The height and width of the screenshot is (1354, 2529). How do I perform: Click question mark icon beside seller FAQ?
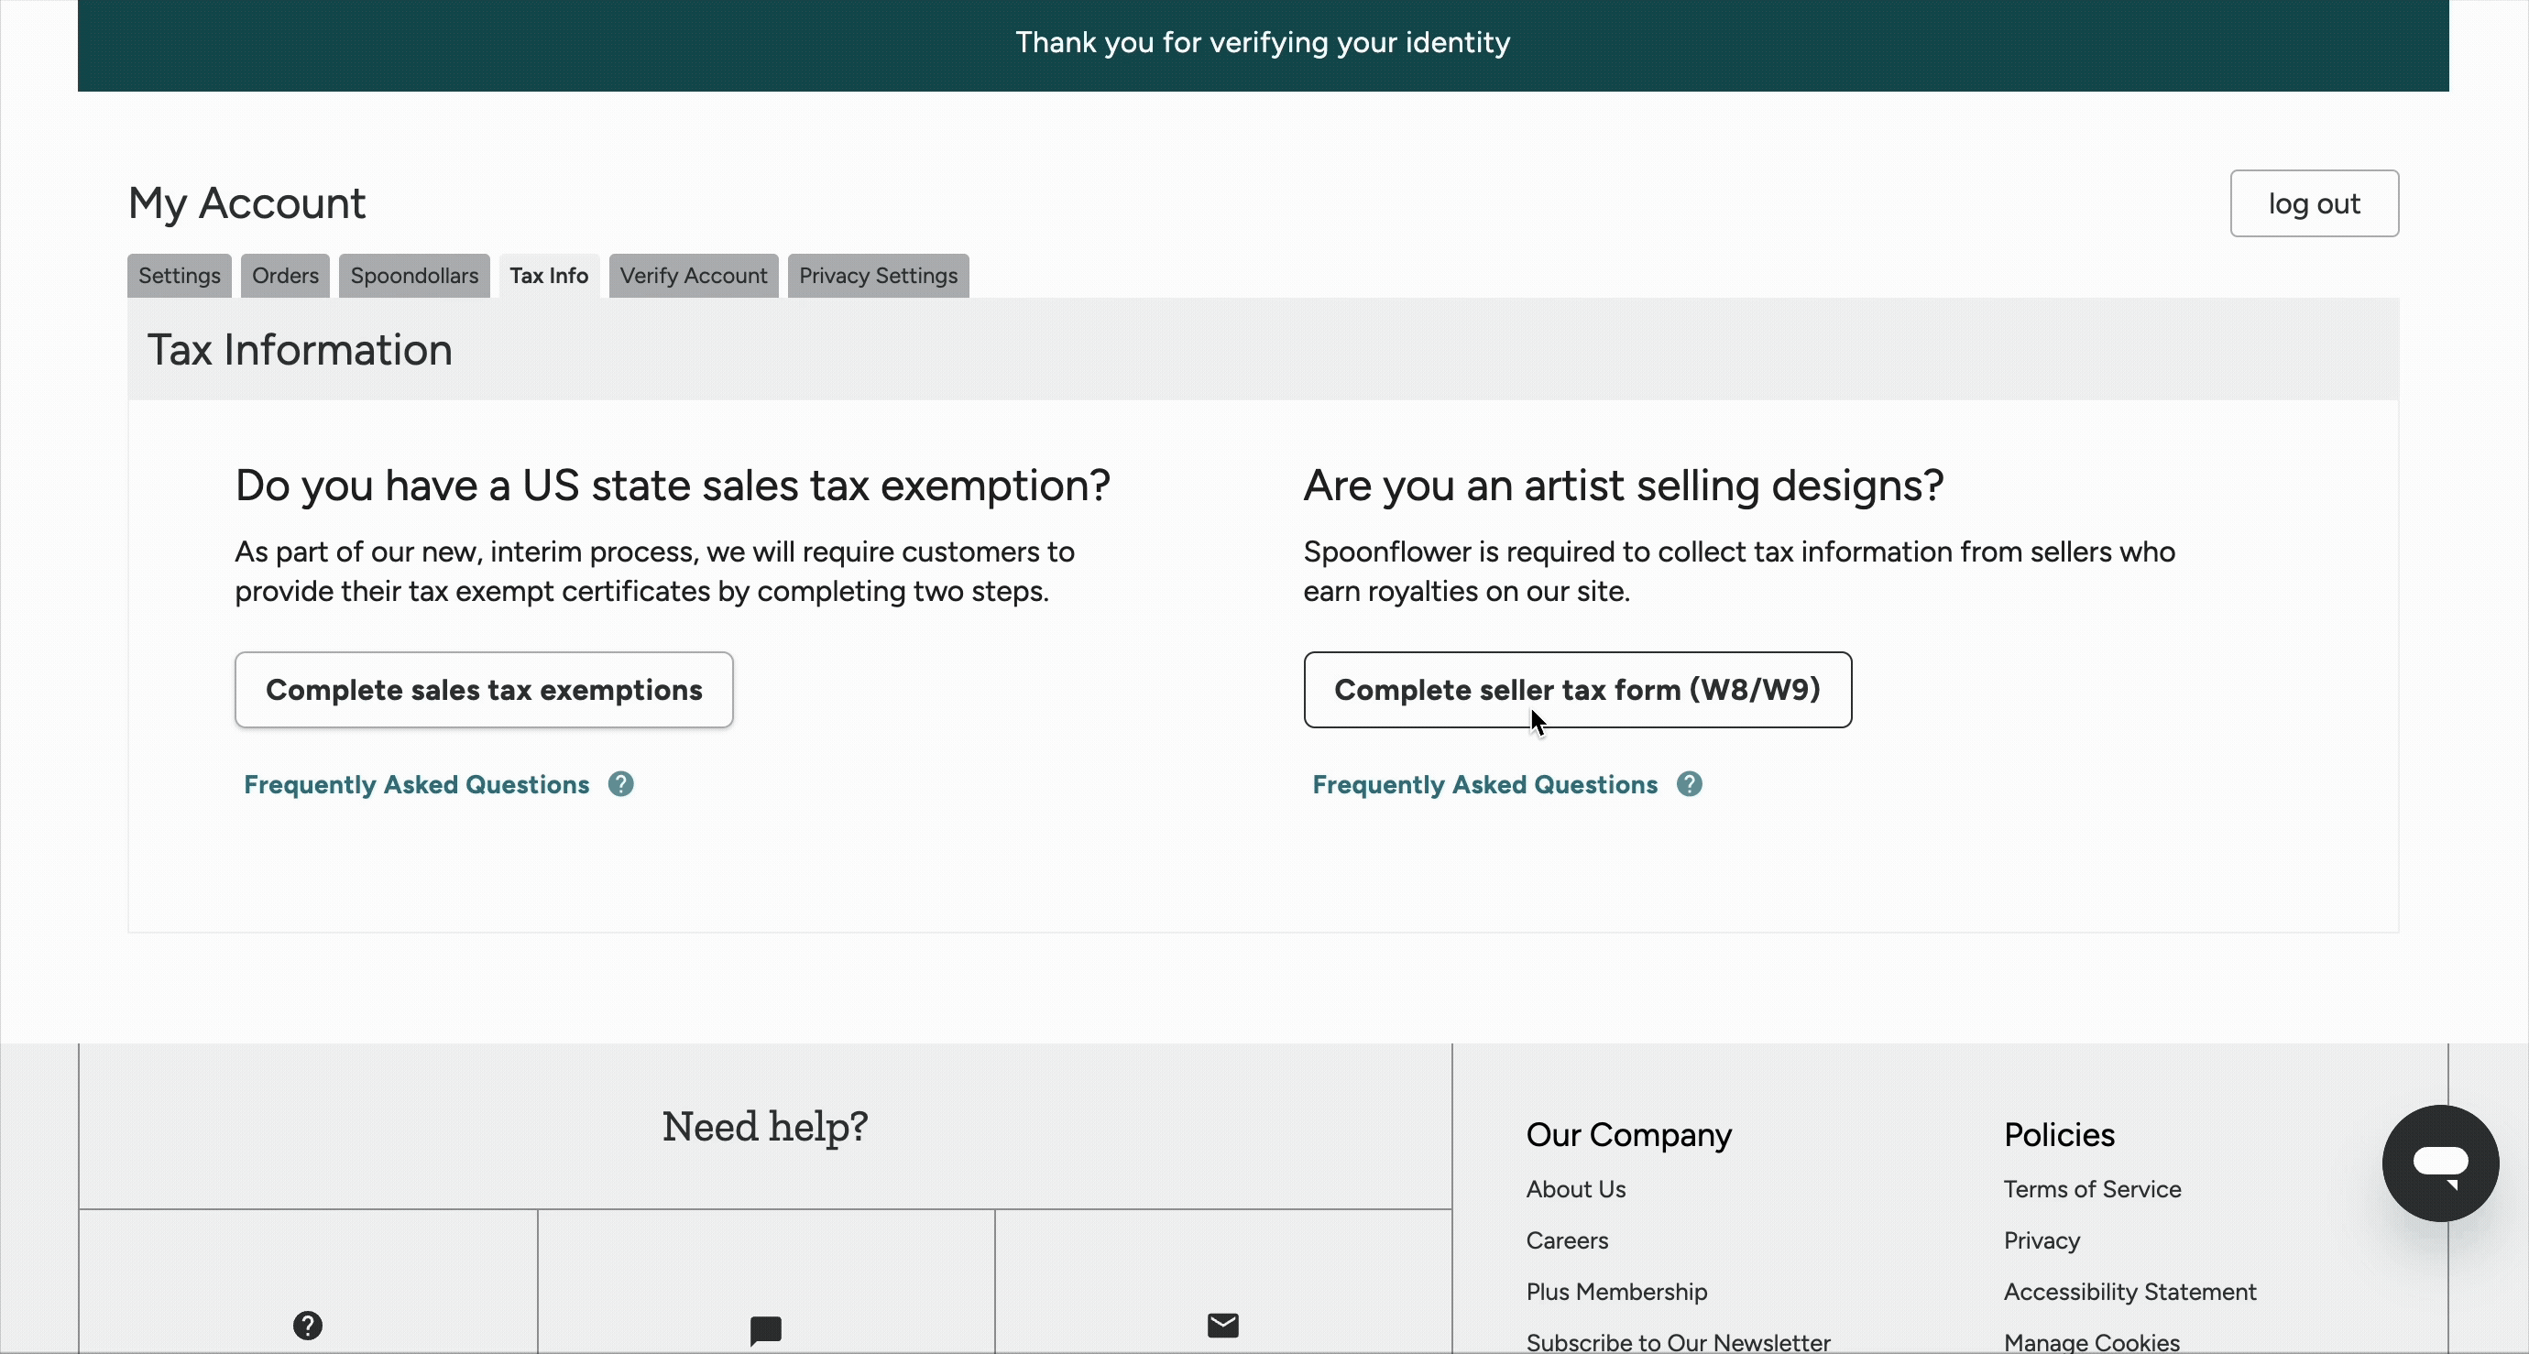1689,784
